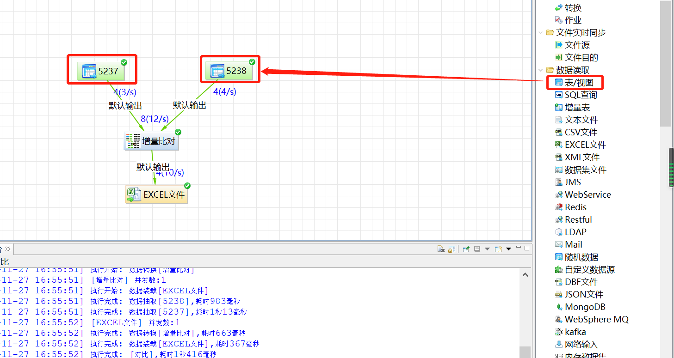Image resolution: width=674 pixels, height=358 pixels.
Task: Close the console tab
Action: tap(8, 249)
